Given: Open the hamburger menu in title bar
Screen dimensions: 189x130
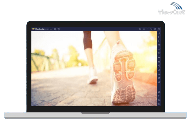Looking at the screenshot, I should pyautogui.click(x=144, y=29).
